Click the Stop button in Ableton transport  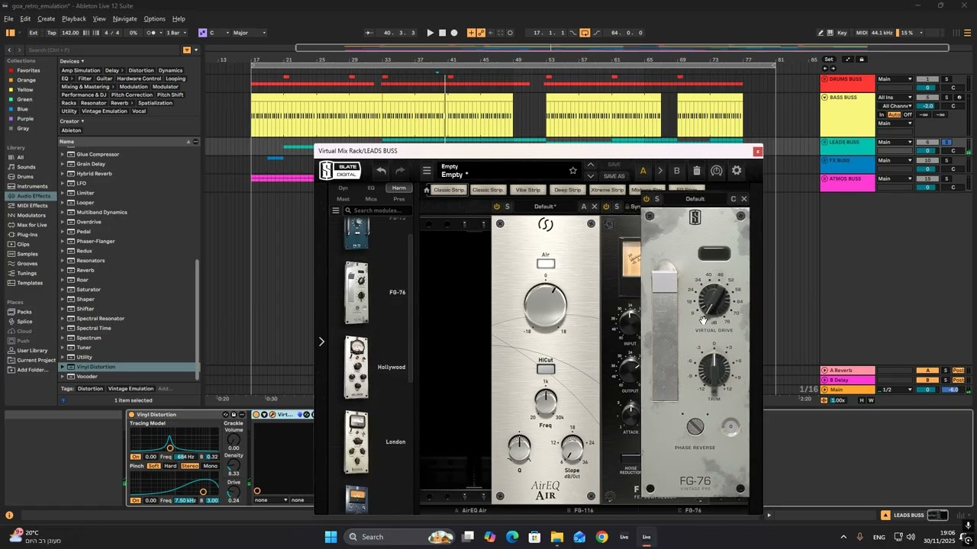point(442,33)
